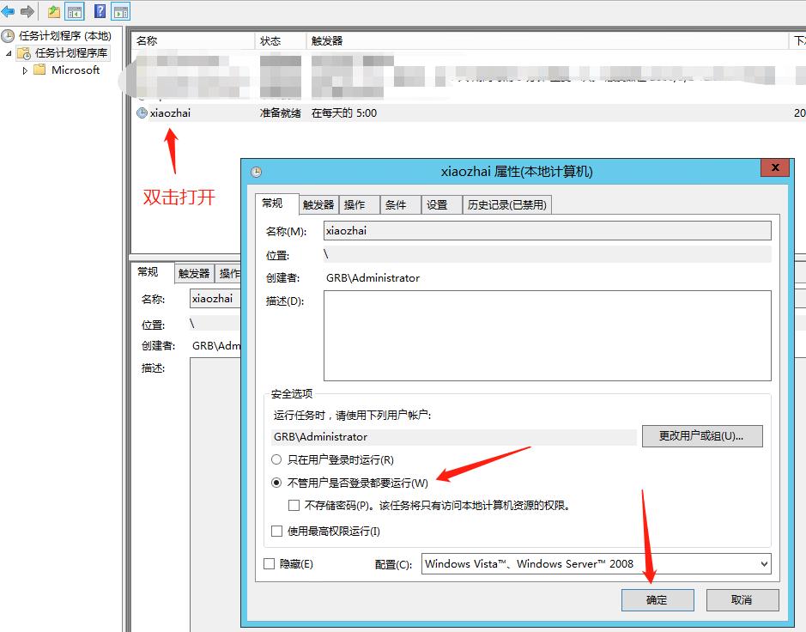Toggle the Show/Hide Console Tree icon
The image size is (806, 632).
click(x=75, y=11)
